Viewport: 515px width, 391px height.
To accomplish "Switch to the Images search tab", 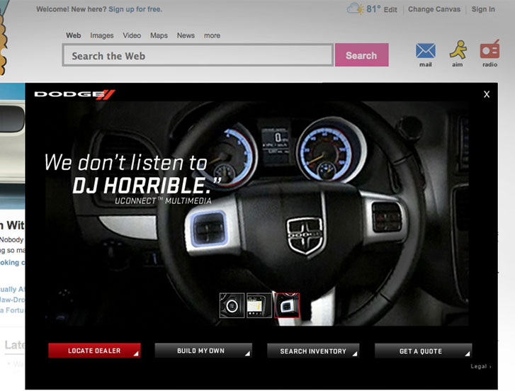I will pyautogui.click(x=102, y=35).
